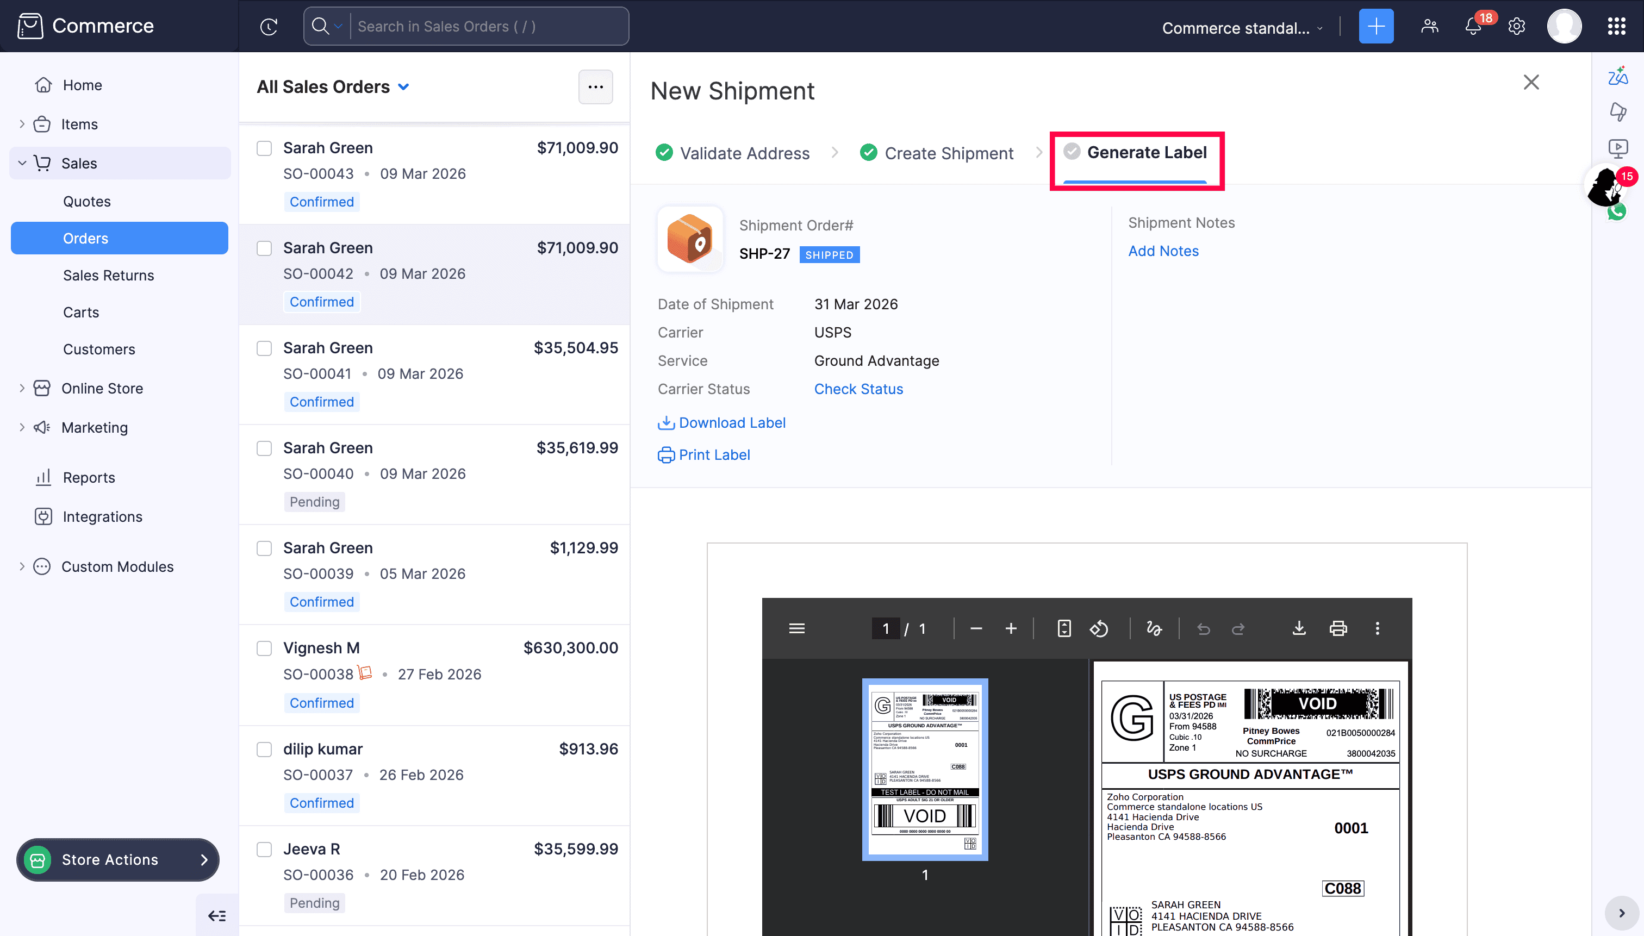Viewport: 1644px width, 936px height.
Task: Click the Commerce logo
Action: coord(85,26)
